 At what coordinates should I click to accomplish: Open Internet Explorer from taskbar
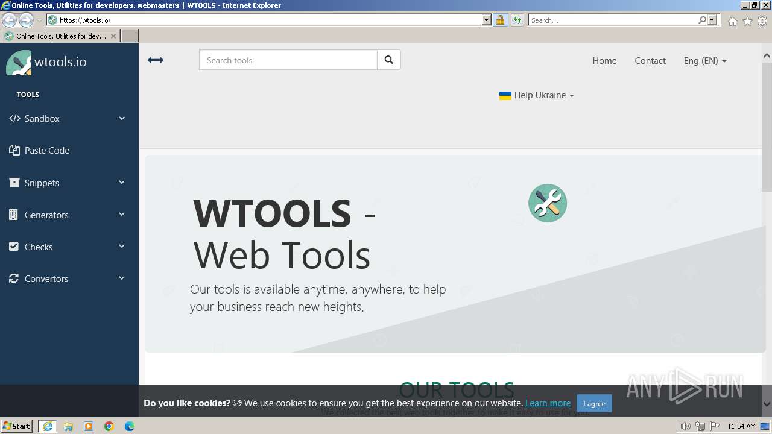tap(48, 426)
